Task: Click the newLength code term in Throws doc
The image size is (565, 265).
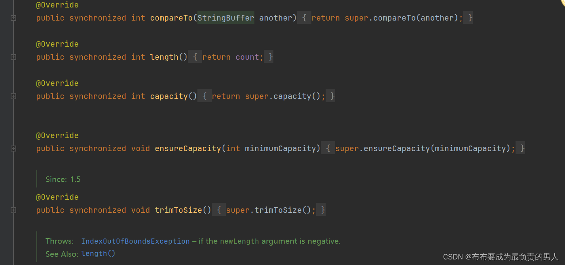Action: click(x=239, y=241)
